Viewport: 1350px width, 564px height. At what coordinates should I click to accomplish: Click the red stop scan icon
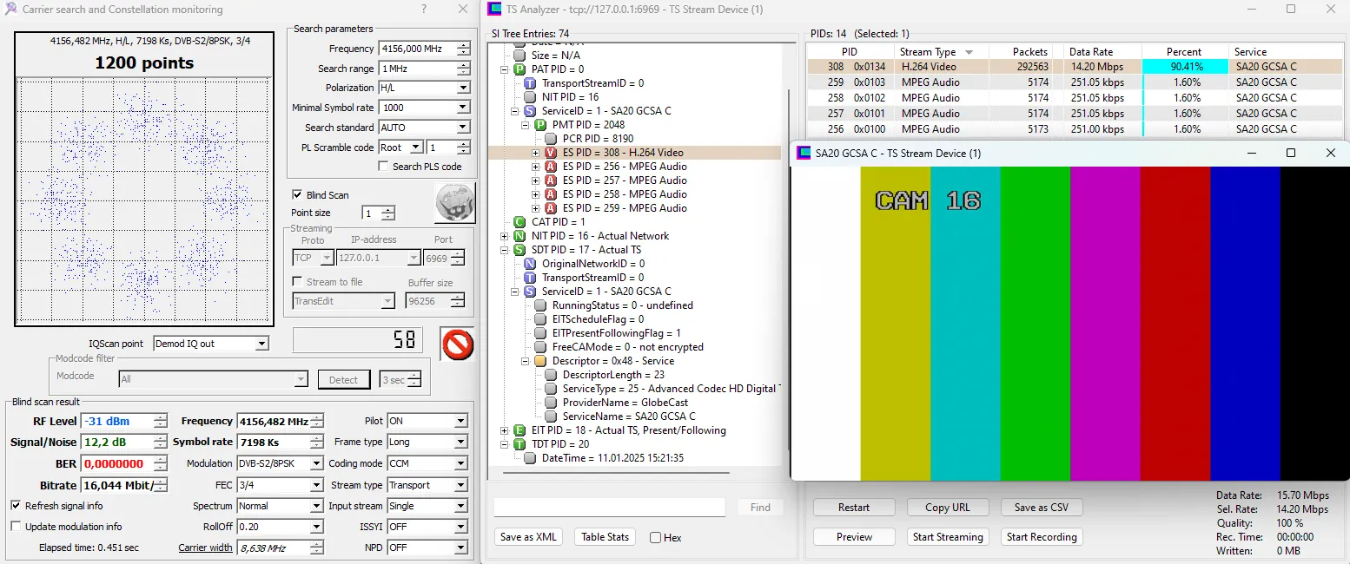pos(457,344)
